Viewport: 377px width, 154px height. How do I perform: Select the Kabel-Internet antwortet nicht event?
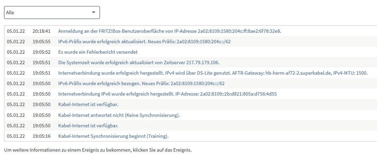tap(119, 115)
